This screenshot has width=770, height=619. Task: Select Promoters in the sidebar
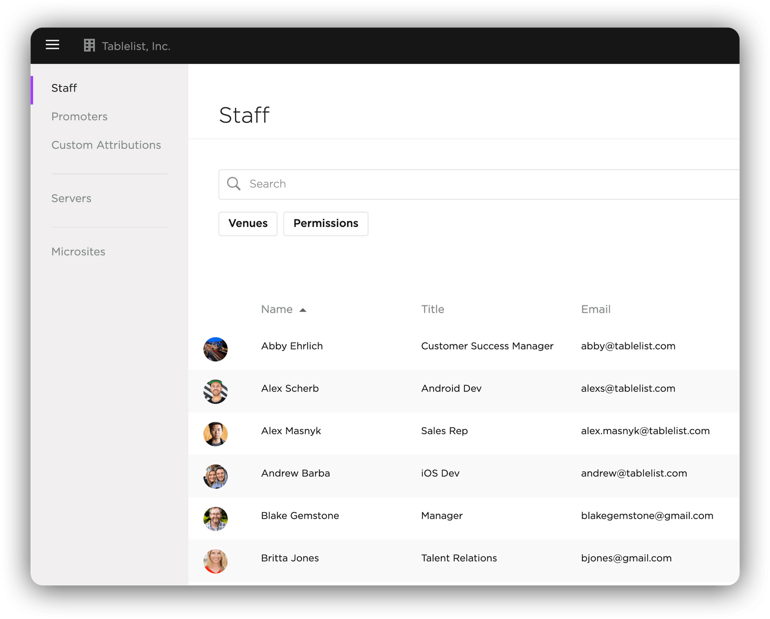tap(79, 116)
